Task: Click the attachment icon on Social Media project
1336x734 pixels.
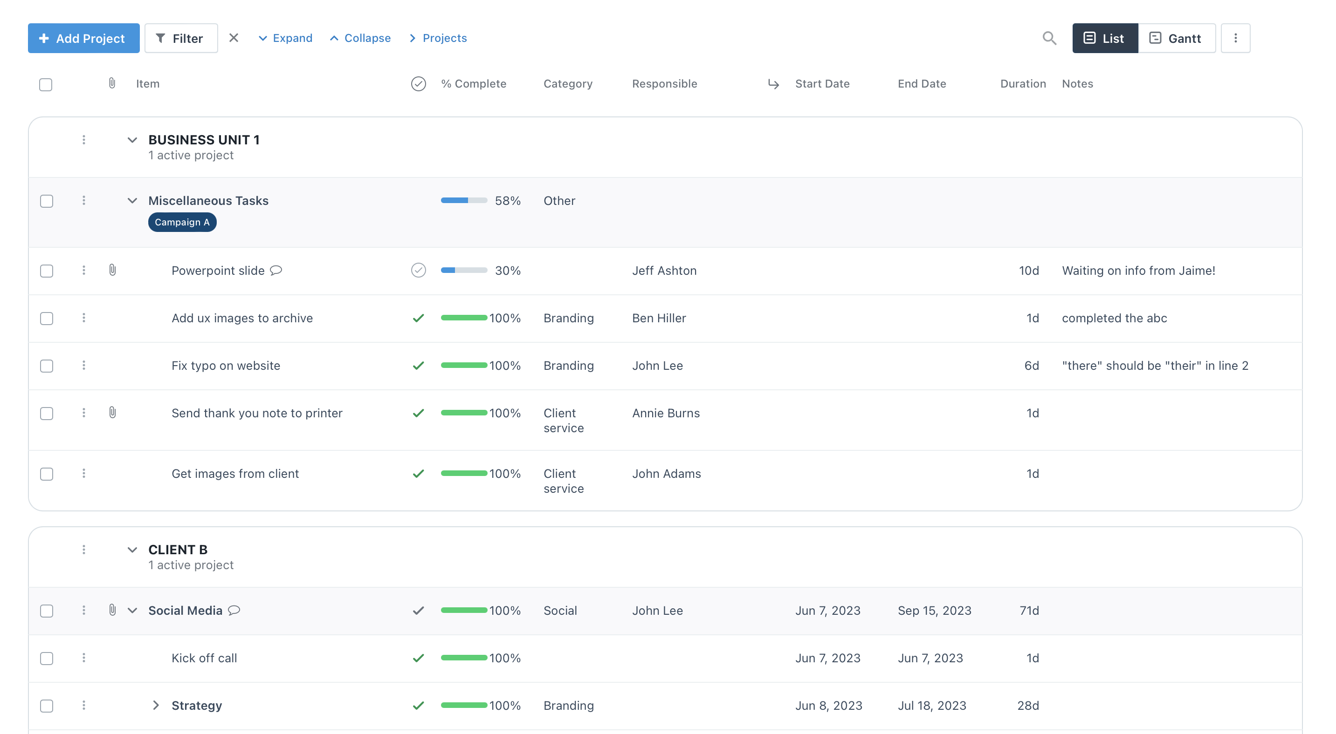Action: 112,610
